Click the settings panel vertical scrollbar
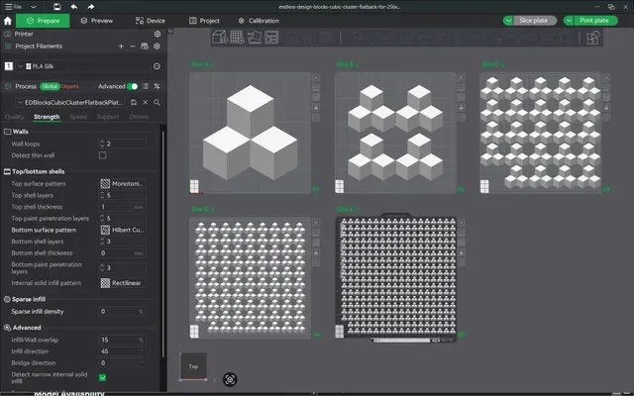 coord(163,243)
